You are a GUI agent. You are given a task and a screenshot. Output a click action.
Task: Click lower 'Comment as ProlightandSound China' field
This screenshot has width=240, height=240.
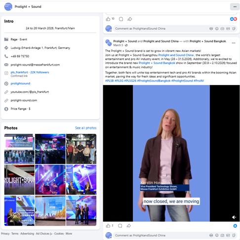click(x=175, y=236)
